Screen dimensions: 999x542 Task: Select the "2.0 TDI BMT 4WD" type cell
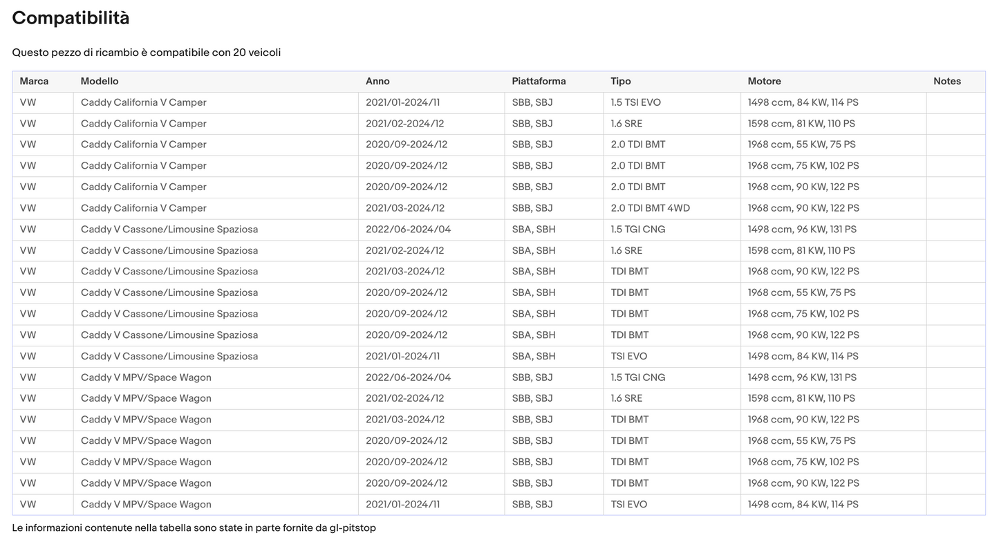pyautogui.click(x=650, y=208)
